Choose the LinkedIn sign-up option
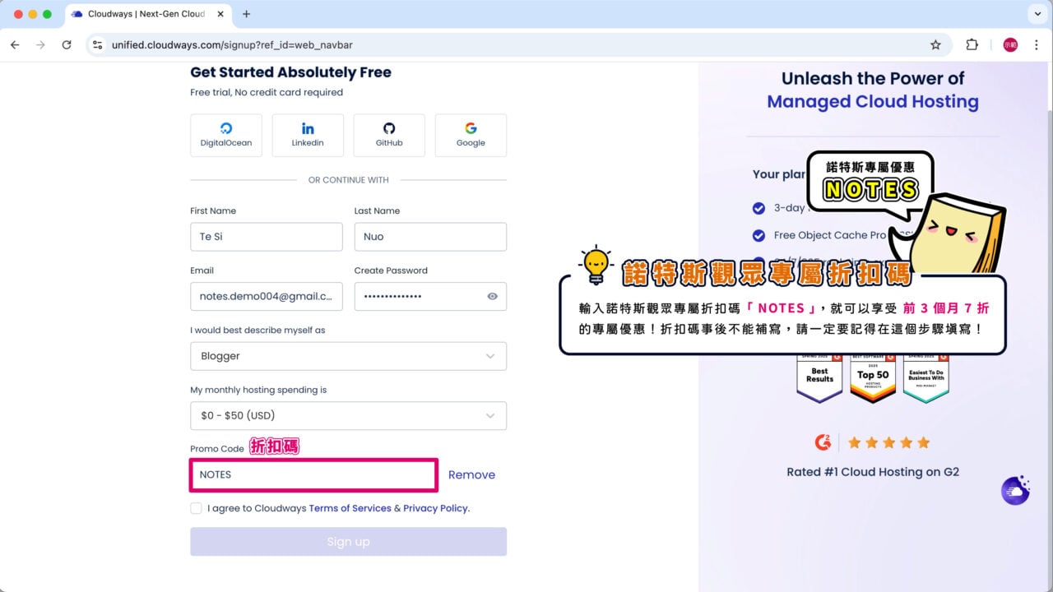The image size is (1053, 592). 308,135
